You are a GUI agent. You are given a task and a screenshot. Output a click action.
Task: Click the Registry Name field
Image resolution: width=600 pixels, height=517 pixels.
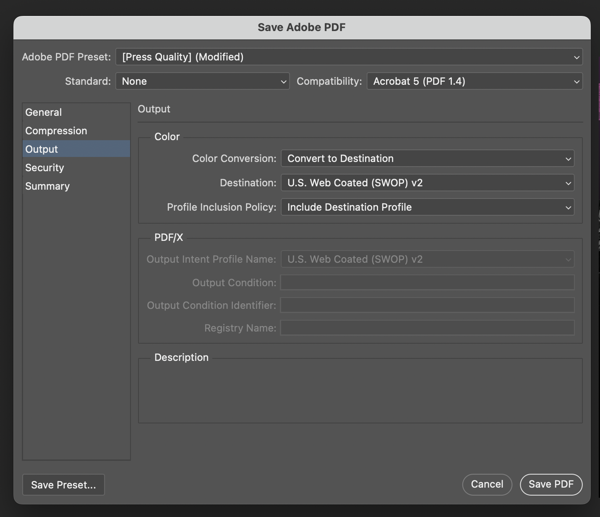coord(427,328)
